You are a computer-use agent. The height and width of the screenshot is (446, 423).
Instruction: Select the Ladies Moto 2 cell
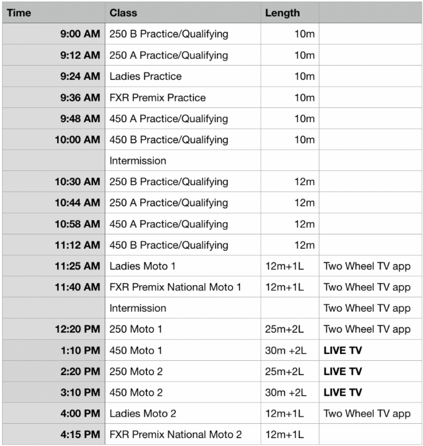[143, 414]
